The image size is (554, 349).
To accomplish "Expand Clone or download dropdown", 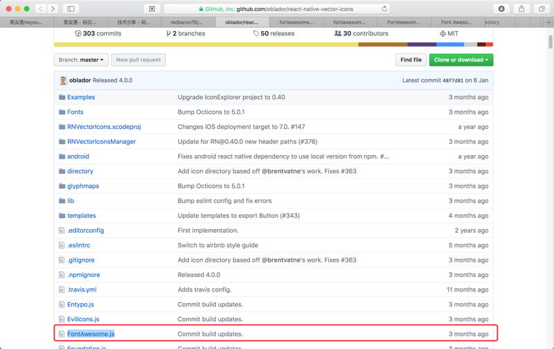I will click(x=461, y=60).
